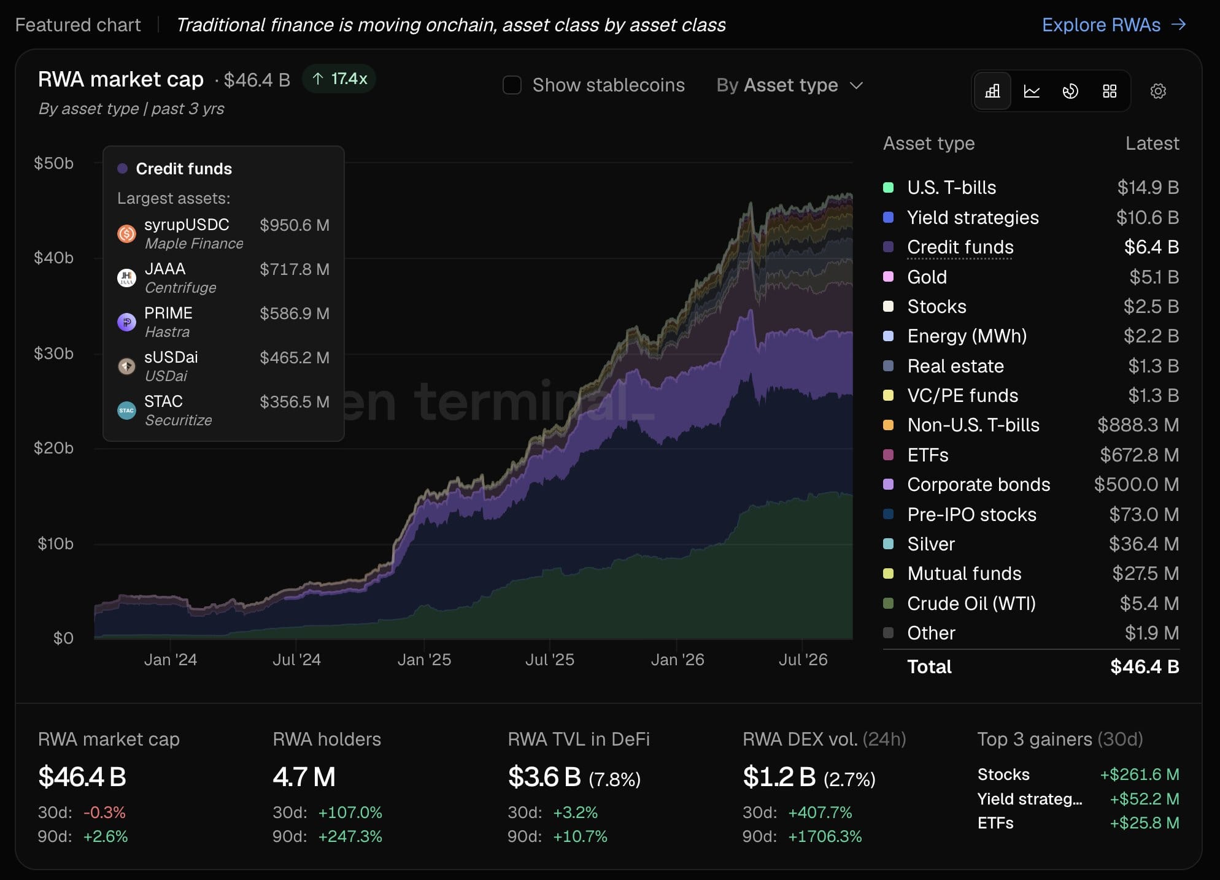
Task: Click the Latest column header
Action: 1152,144
